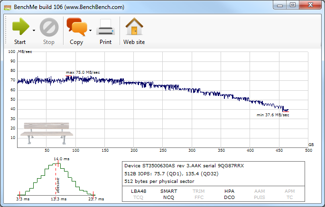Click the max 75.0 MB/sec marker
The width and height of the screenshot is (325, 207).
click(83, 72)
